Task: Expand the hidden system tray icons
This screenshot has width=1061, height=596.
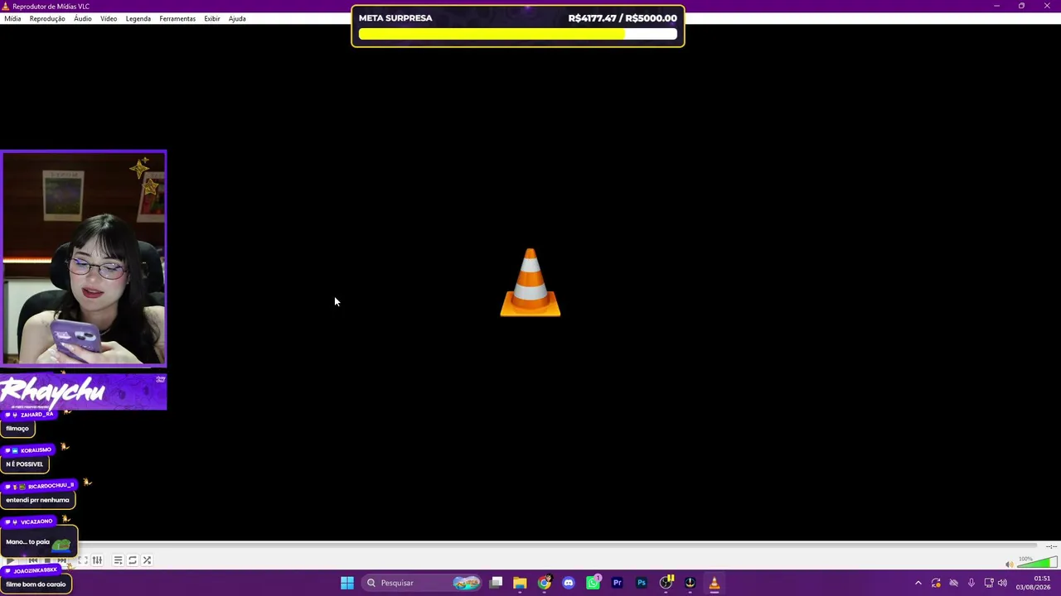Action: [x=918, y=583]
